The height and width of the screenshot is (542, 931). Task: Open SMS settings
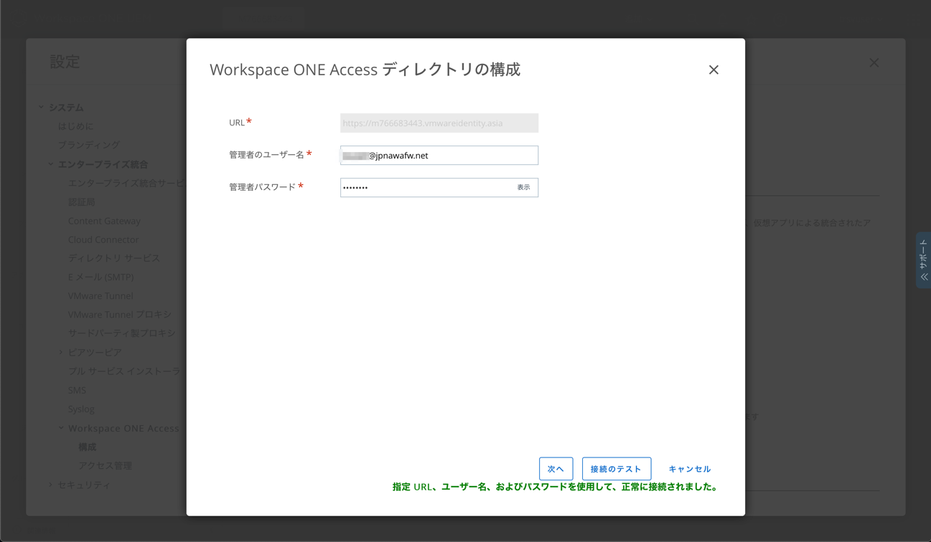(x=77, y=390)
